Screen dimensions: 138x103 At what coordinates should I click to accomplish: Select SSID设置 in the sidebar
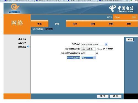click(x=22, y=43)
